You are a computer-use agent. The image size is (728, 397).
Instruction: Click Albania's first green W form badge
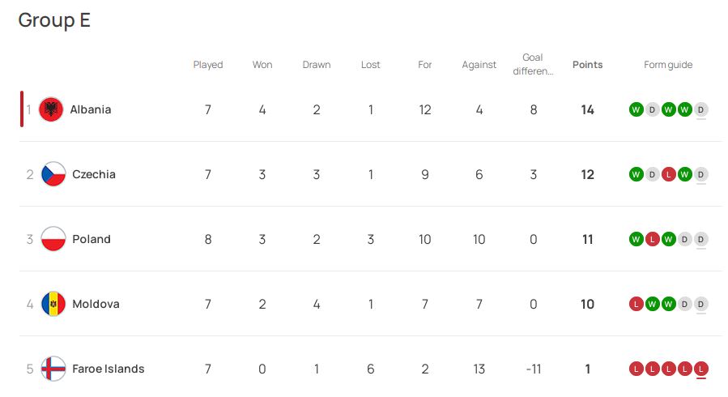point(636,109)
